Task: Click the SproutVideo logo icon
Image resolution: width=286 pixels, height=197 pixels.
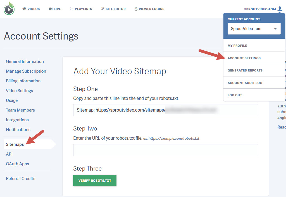Action: coord(9,9)
